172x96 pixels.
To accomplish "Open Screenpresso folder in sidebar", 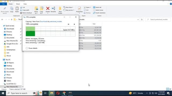I will (x=11, y=50).
